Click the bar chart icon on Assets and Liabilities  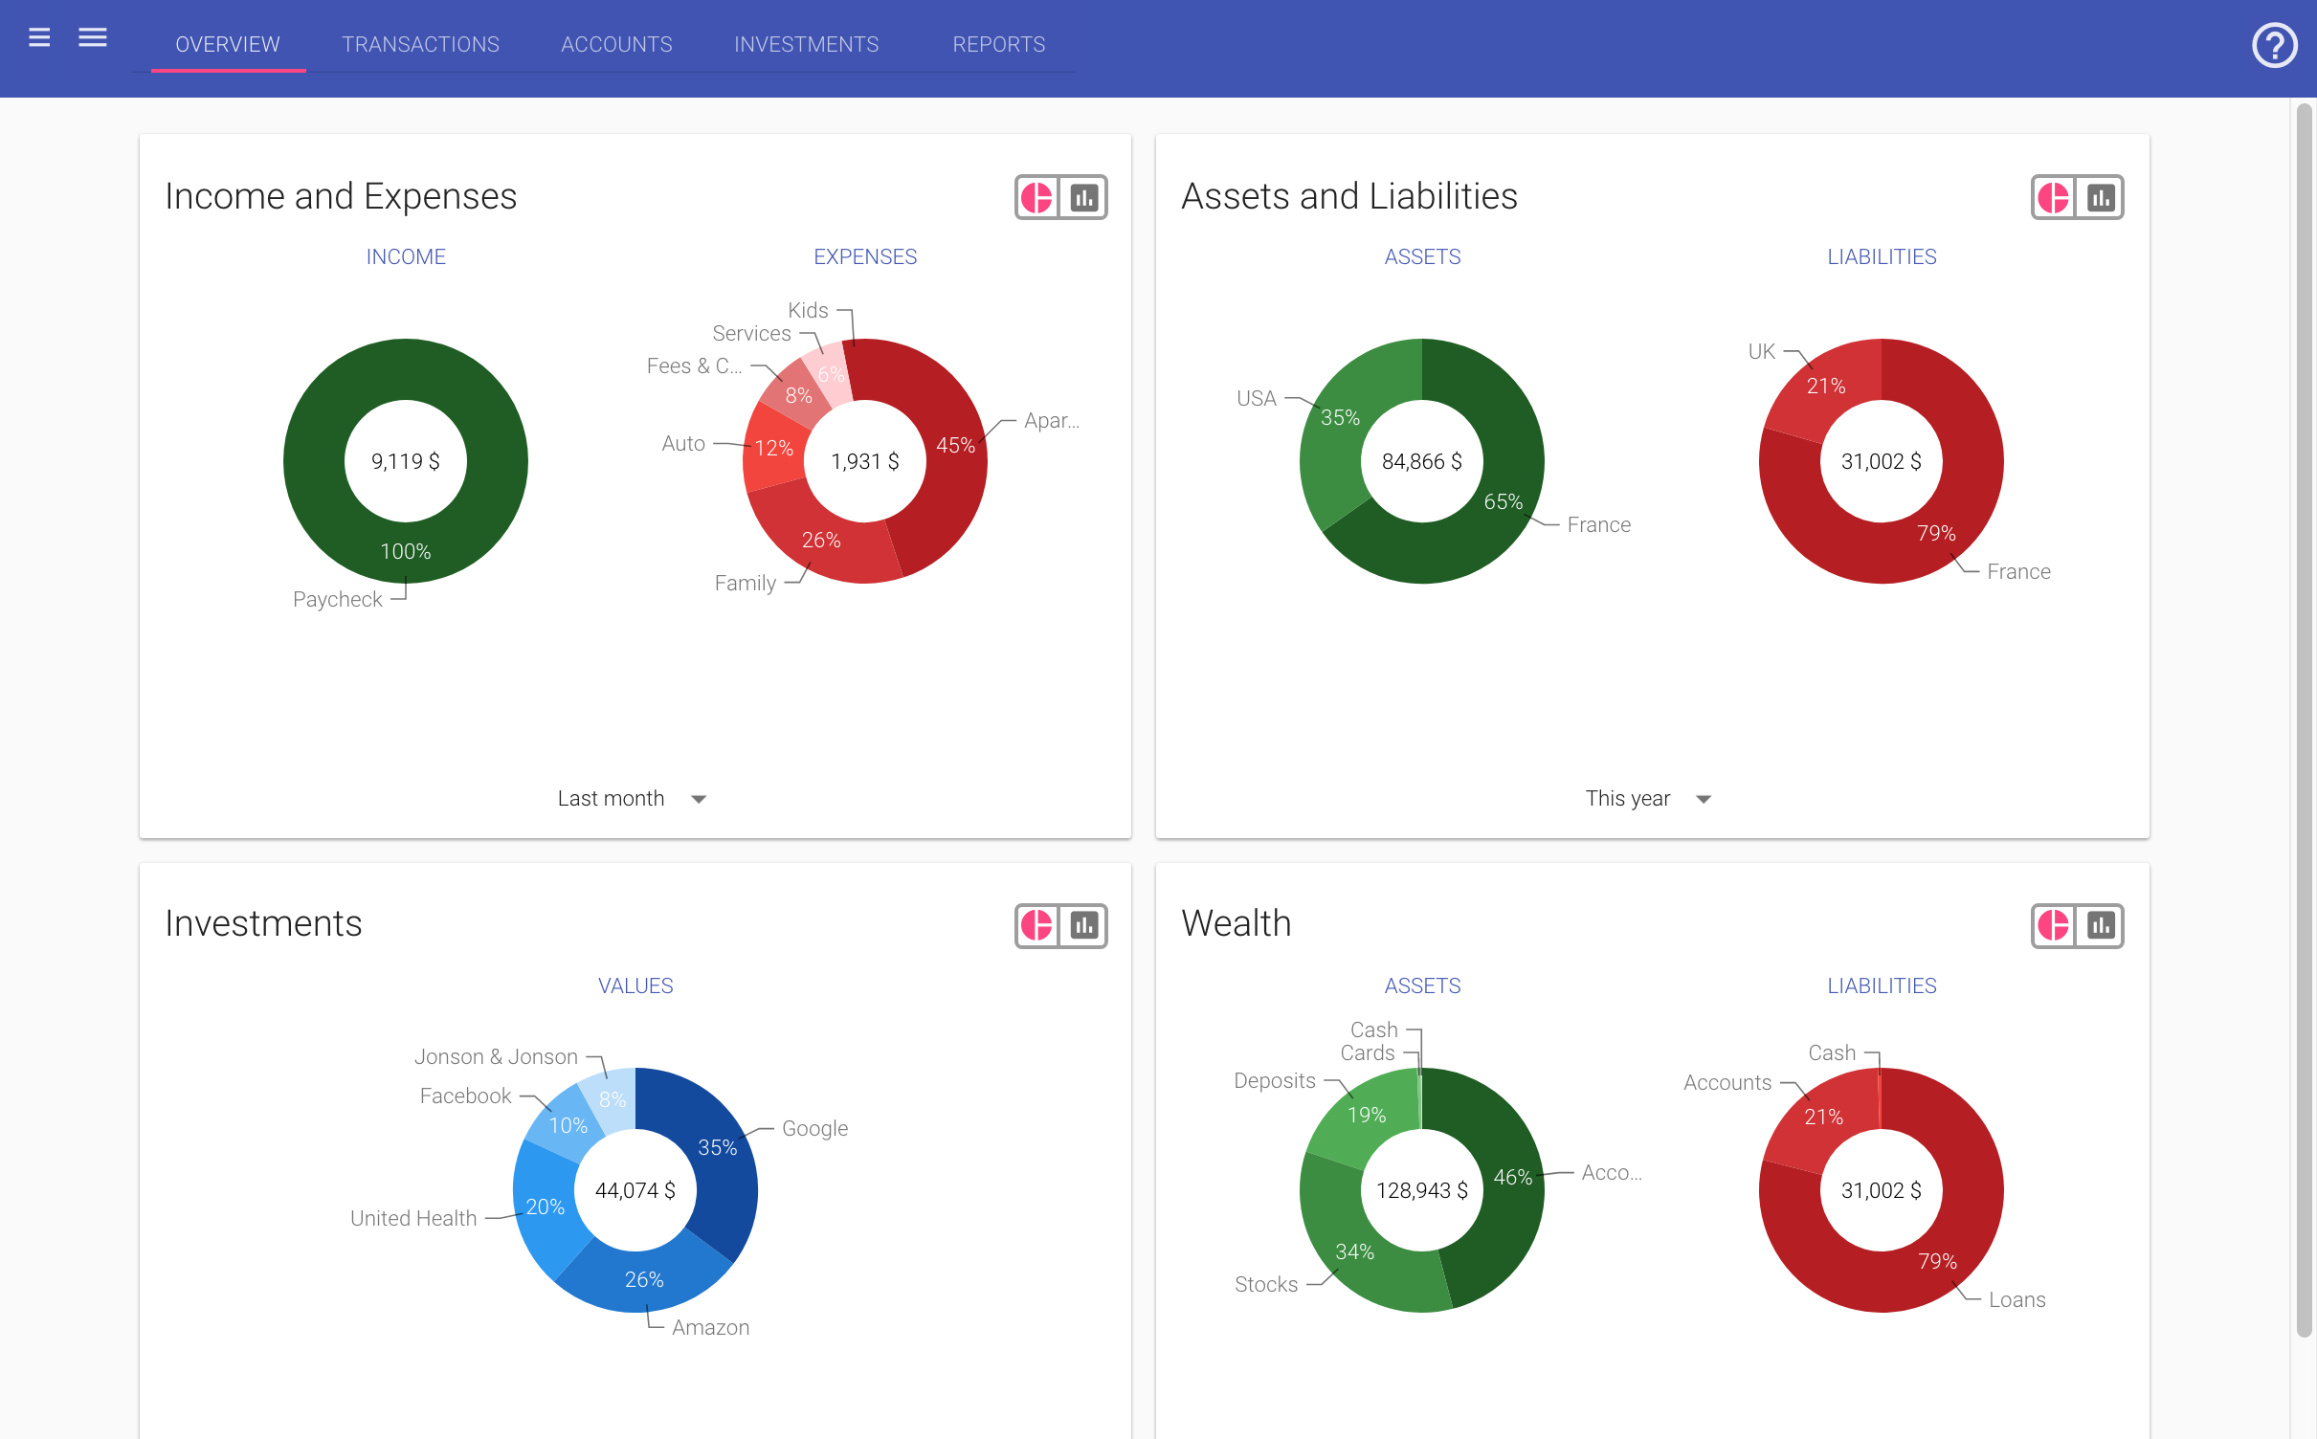click(2101, 198)
